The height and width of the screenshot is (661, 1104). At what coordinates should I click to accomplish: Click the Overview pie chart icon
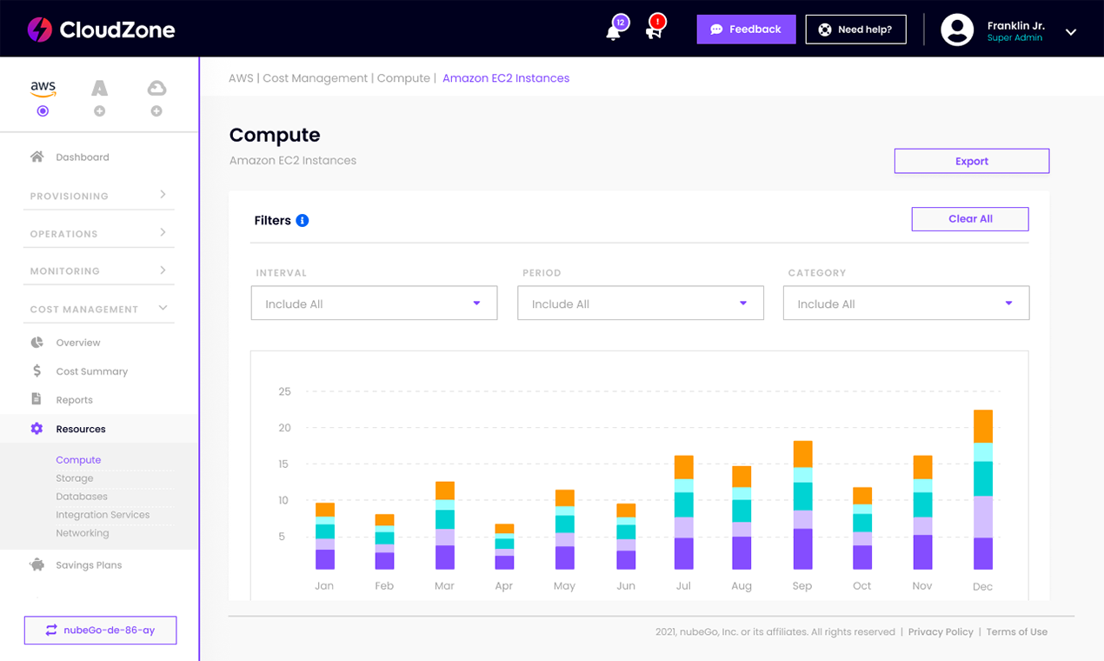coord(37,343)
